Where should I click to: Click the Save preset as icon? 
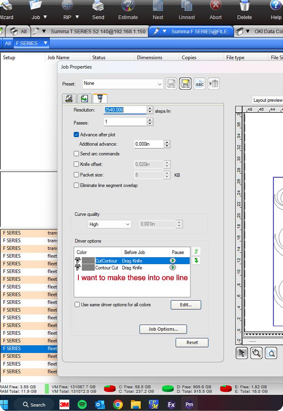click(x=185, y=84)
